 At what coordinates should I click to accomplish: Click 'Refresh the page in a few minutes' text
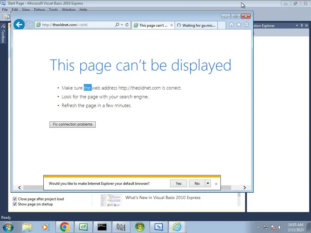pyautogui.click(x=97, y=105)
